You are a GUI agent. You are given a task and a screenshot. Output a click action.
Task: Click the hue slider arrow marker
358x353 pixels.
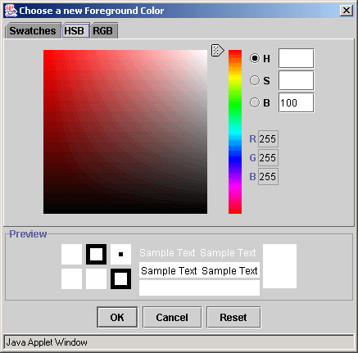218,51
